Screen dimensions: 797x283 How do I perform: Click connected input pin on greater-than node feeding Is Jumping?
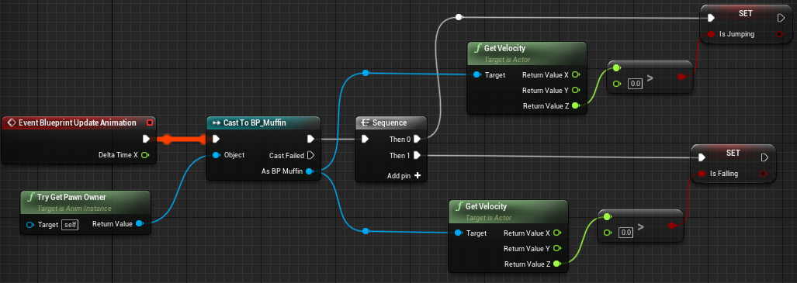616,67
